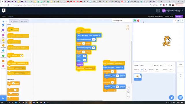Zoom out the script workspace
Screen dimensions: 185x104
pos(128,92)
